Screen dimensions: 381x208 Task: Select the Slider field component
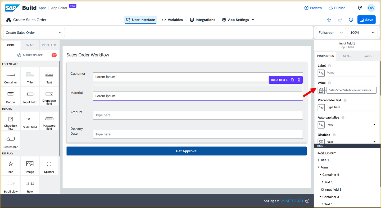click(x=30, y=121)
